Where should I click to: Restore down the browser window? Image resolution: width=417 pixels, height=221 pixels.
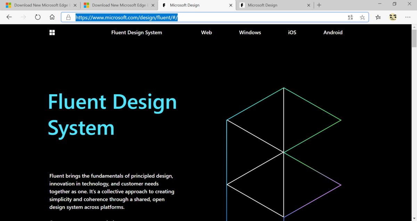(x=394, y=4)
